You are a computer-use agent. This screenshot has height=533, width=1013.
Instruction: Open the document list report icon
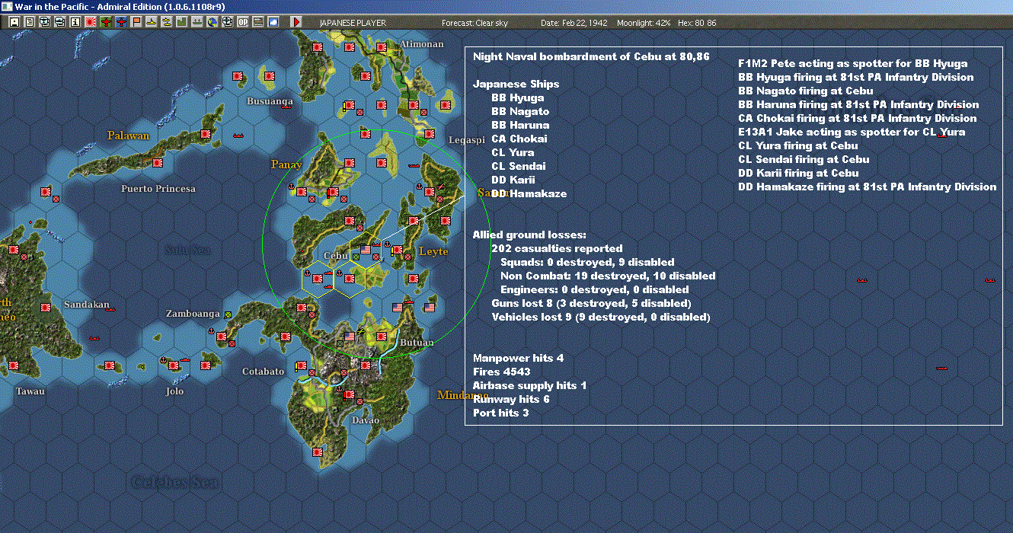pos(29,22)
